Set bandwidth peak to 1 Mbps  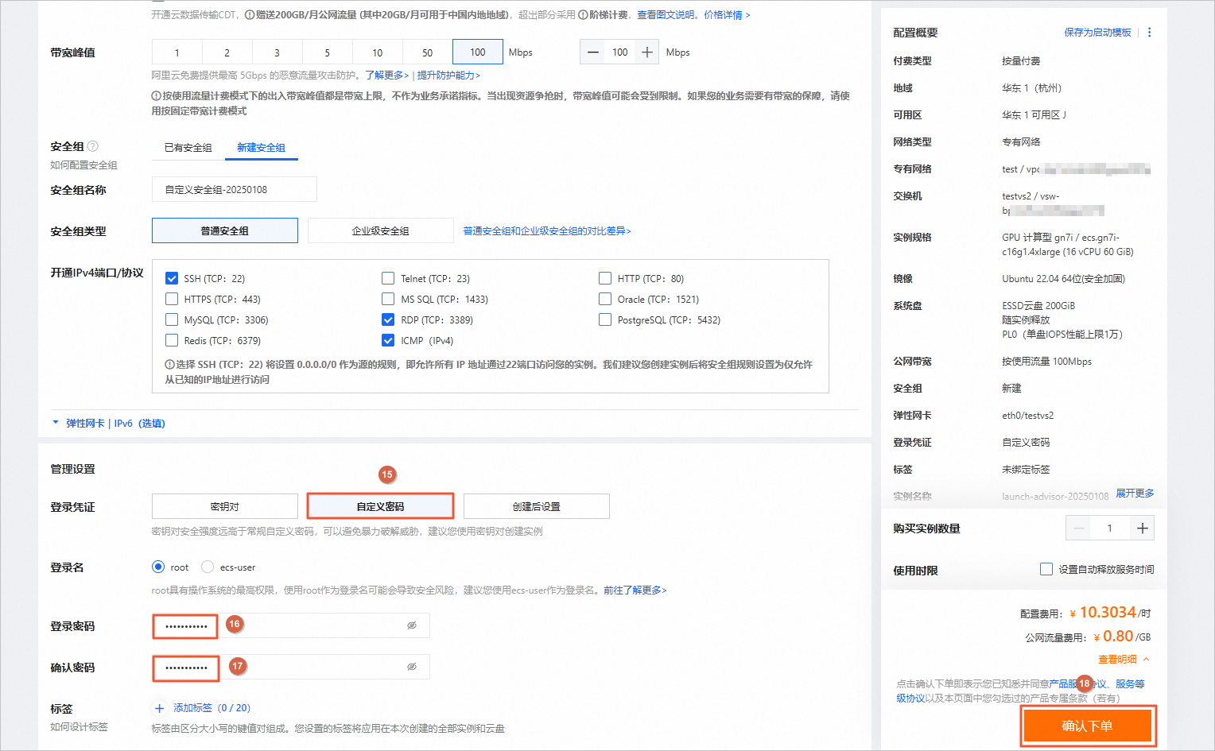177,52
